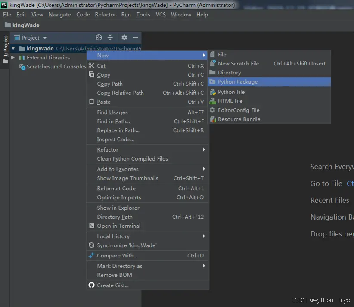The height and width of the screenshot is (307, 354).
Task: Open the Run menu
Action: 126,15
